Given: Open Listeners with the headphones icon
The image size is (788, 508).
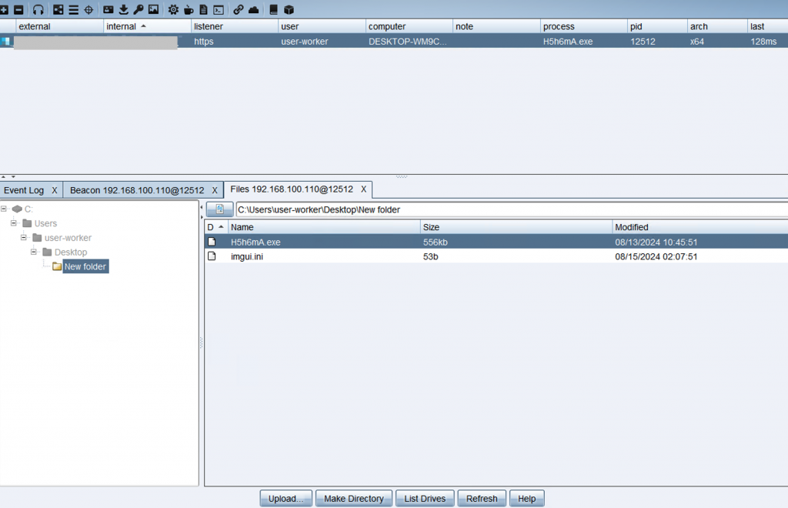Looking at the screenshot, I should [x=38, y=9].
